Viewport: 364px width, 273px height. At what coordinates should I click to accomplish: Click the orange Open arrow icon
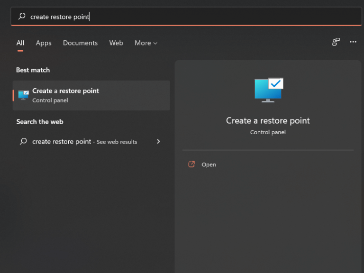click(x=191, y=164)
